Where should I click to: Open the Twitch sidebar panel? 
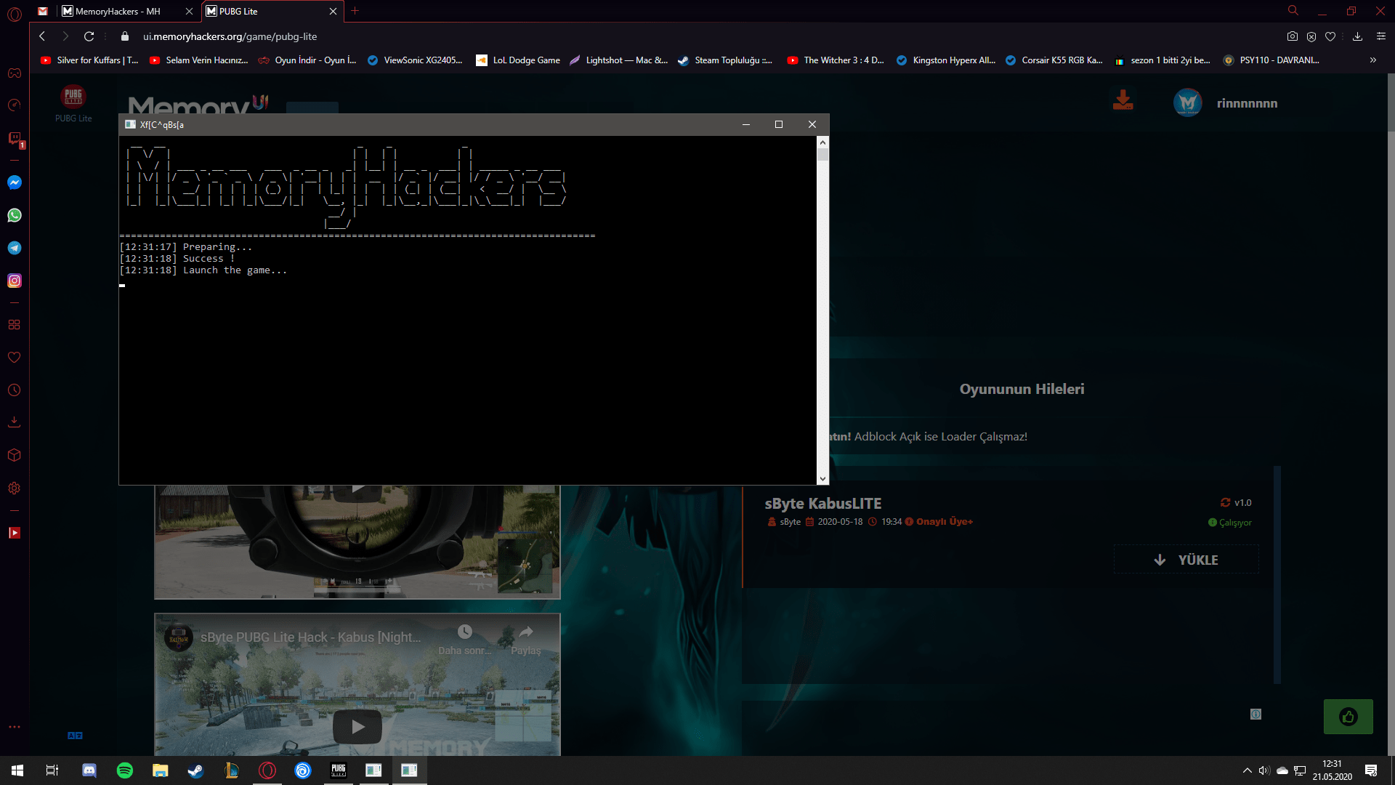click(15, 138)
